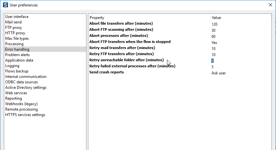Viewport: 276px width, 150px height.
Task: Click the Value column header
Action: coord(216,18)
